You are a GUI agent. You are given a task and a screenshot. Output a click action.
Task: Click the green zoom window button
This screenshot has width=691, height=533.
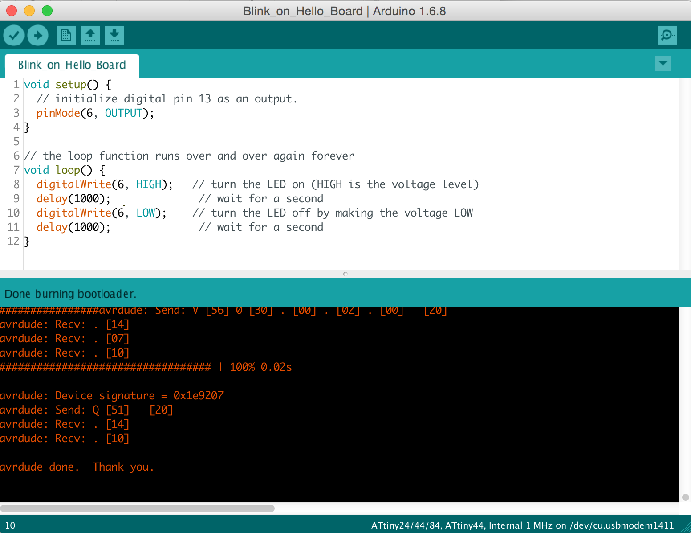(47, 11)
